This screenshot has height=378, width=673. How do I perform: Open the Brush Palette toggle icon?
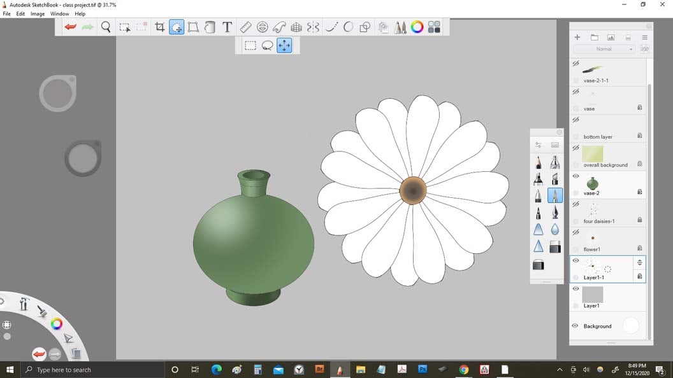pos(400,27)
